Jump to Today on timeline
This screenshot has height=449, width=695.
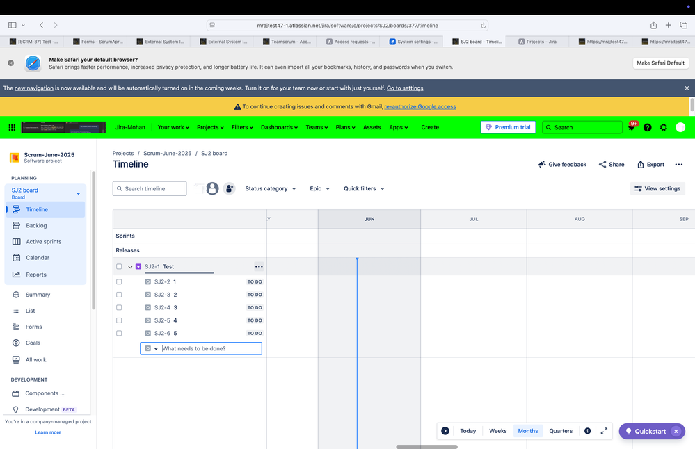tap(468, 431)
